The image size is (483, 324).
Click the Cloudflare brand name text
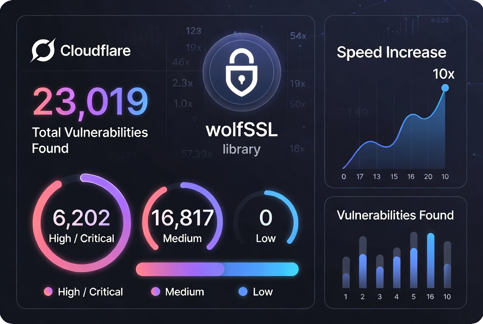coord(96,50)
